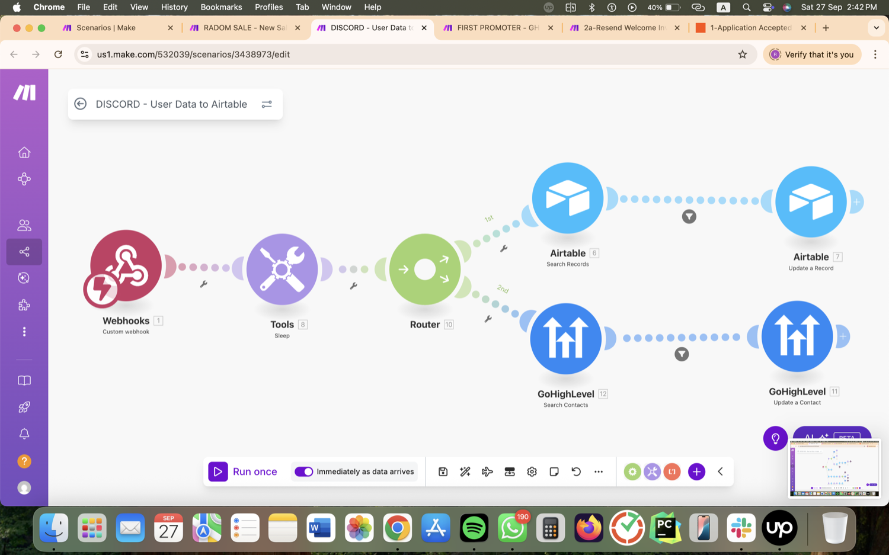This screenshot has height=555, width=889.
Task: Switch to the Scenarios | Make tab
Action: pos(118,28)
